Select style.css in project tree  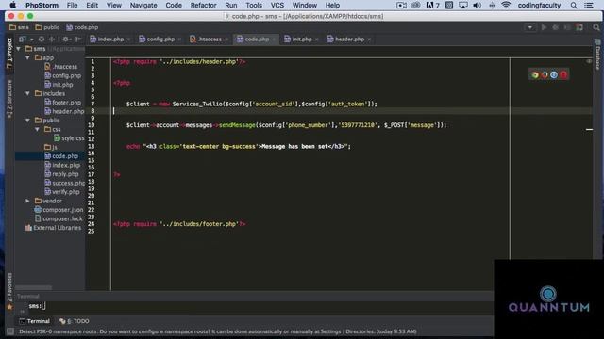tap(73, 138)
